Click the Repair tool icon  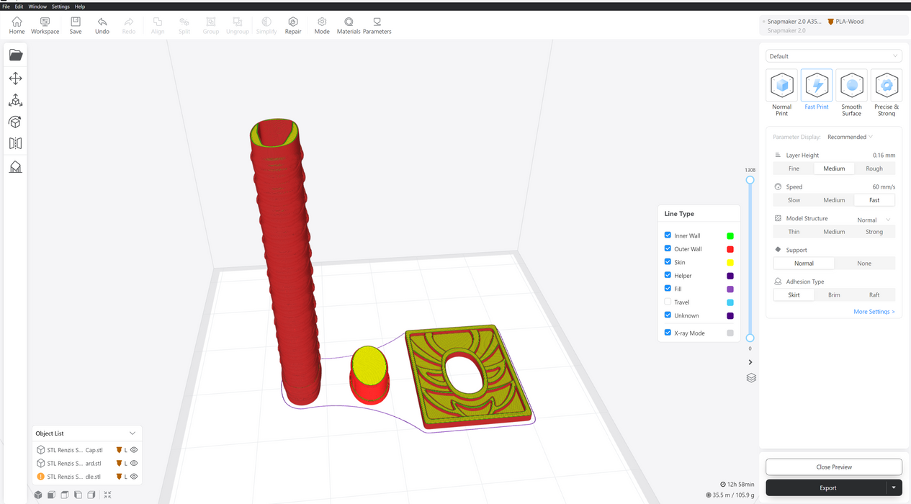[293, 25]
